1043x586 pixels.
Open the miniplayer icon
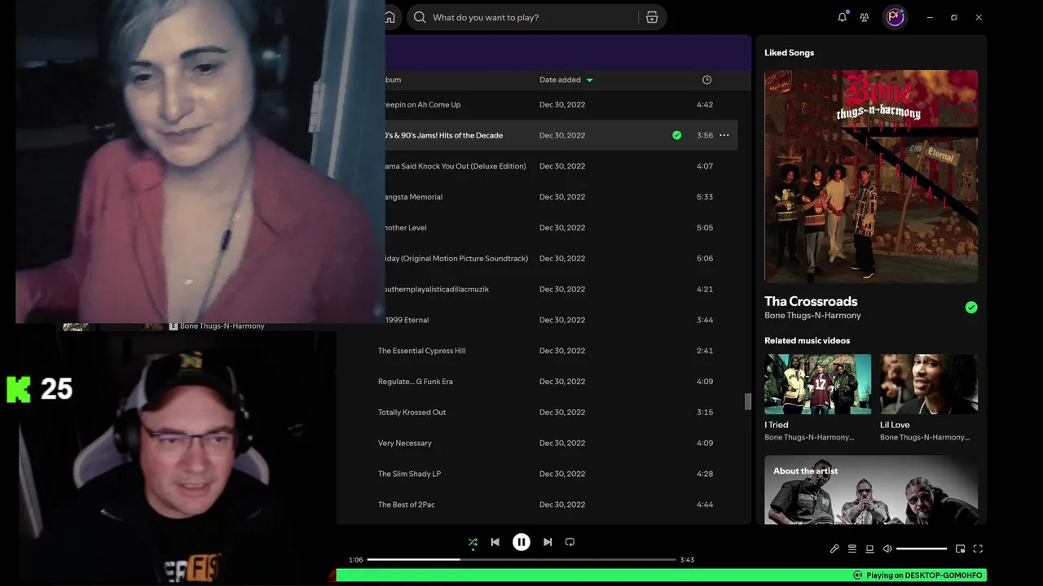[x=960, y=549]
